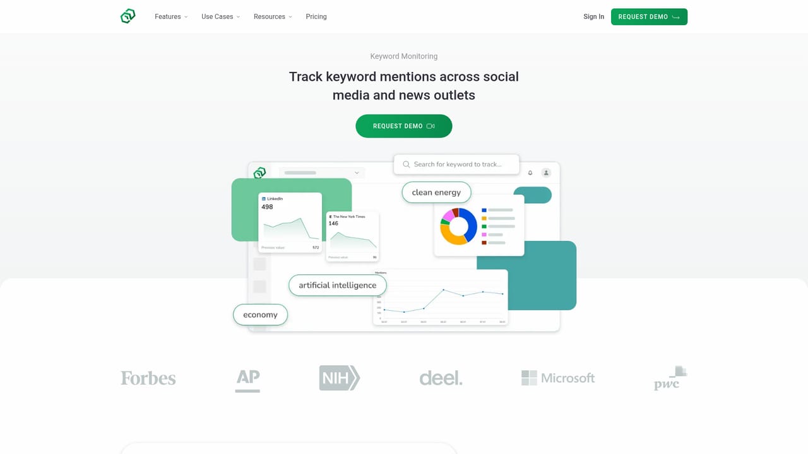Click Request Demo button in header
The width and height of the screenshot is (808, 454).
(x=649, y=16)
